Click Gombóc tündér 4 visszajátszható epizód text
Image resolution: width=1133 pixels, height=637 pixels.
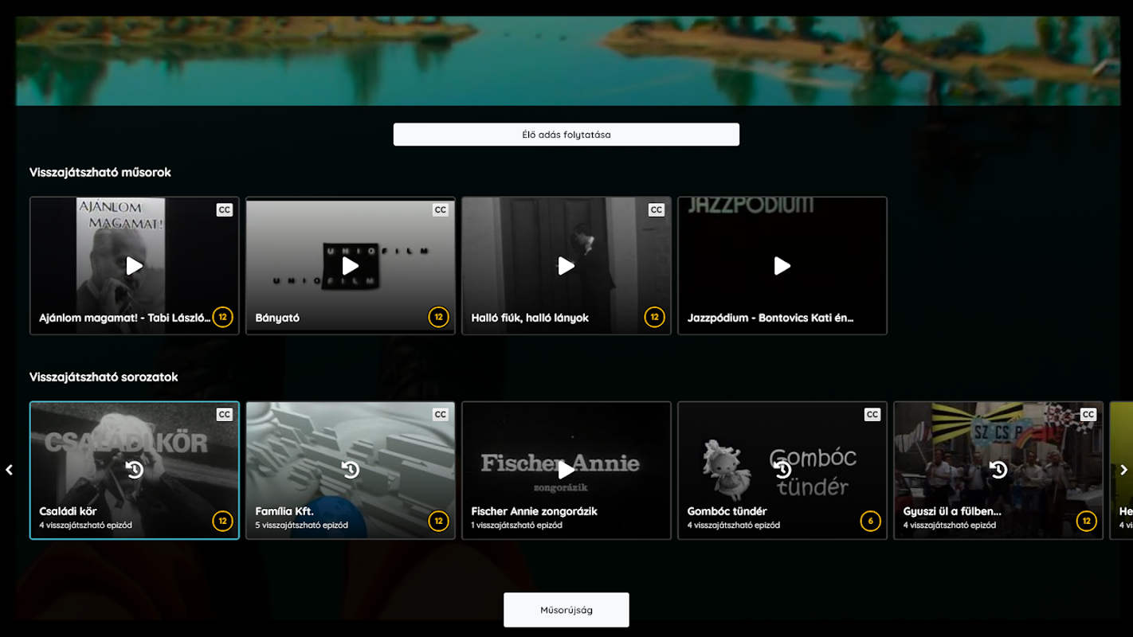(733, 526)
